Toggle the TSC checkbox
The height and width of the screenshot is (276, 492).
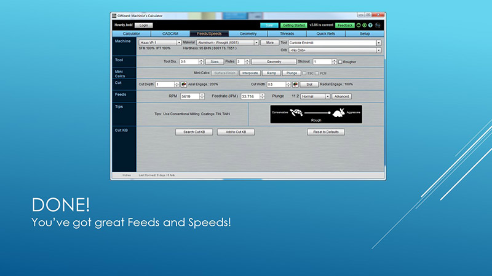click(303, 73)
